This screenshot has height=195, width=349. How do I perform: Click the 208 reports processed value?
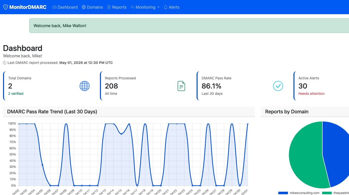[111, 86]
